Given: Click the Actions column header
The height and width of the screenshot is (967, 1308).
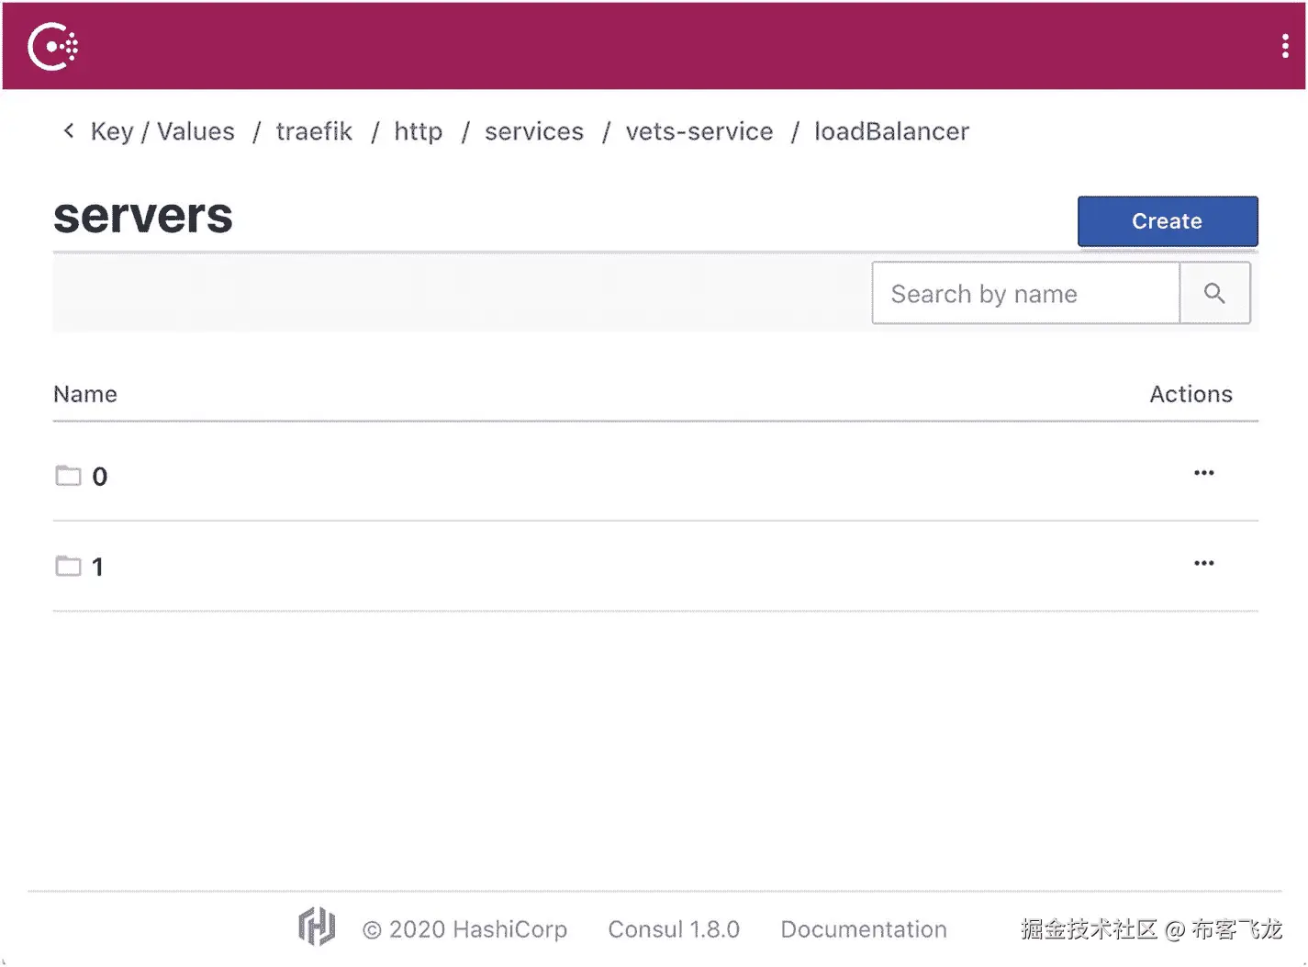Looking at the screenshot, I should [1191, 394].
